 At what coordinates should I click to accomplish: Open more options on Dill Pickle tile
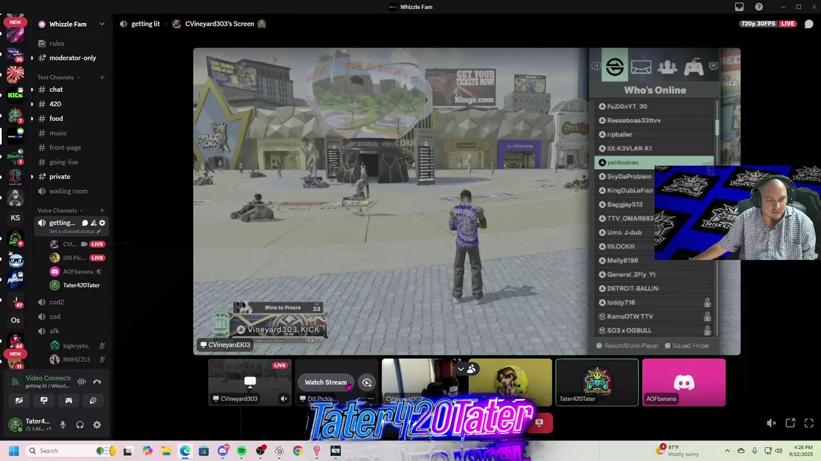(370, 398)
